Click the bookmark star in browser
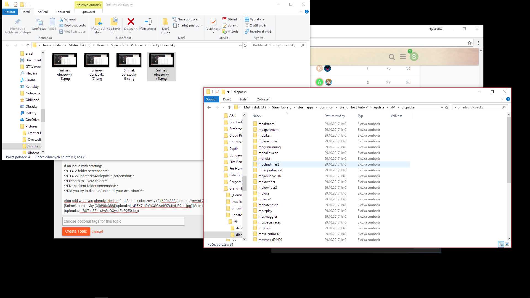 [x=470, y=43]
